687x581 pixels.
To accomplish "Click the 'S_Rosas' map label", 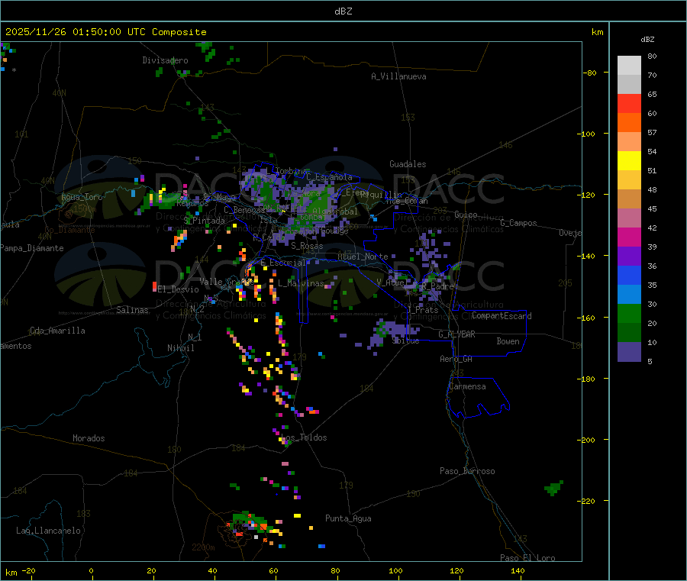I will point(307,246).
